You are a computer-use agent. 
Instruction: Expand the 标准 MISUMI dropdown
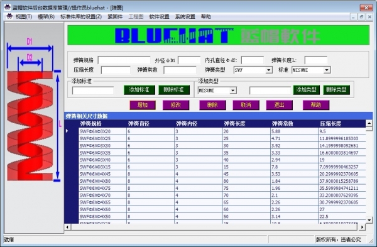327,70
